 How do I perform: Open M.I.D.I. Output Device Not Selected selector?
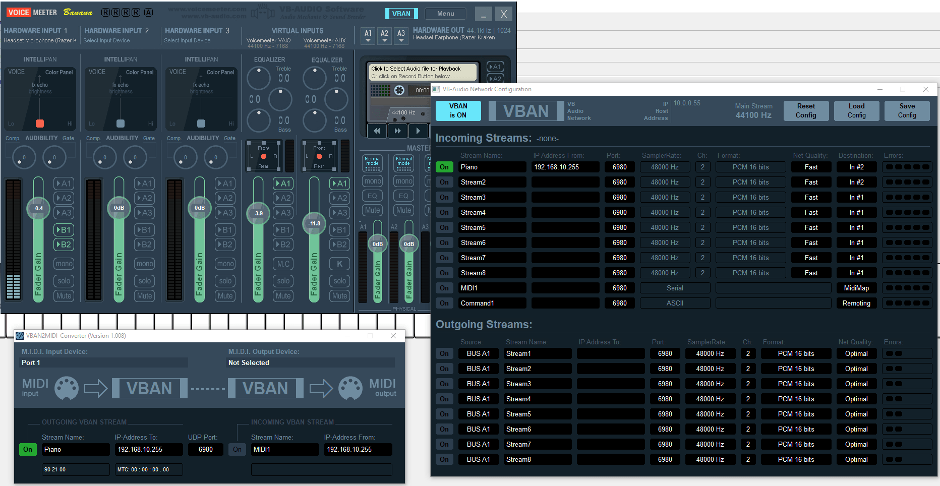(311, 362)
